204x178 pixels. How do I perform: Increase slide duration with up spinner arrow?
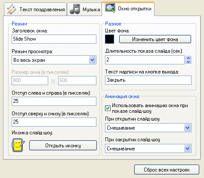(189, 58)
